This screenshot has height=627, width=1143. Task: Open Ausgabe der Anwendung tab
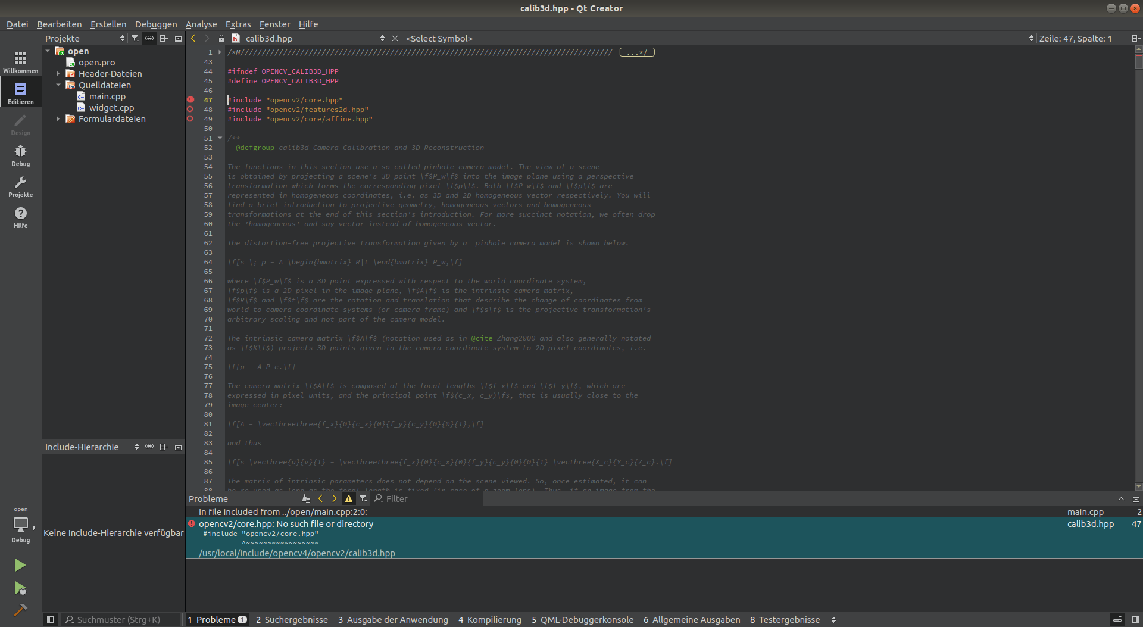[x=393, y=620]
